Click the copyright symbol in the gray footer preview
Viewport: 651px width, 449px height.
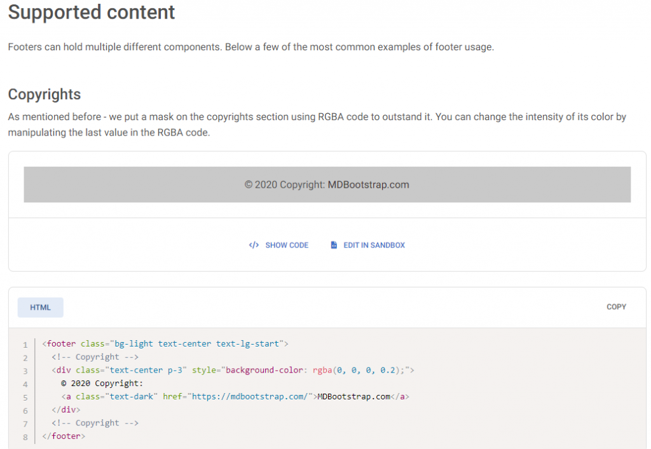[x=249, y=185]
